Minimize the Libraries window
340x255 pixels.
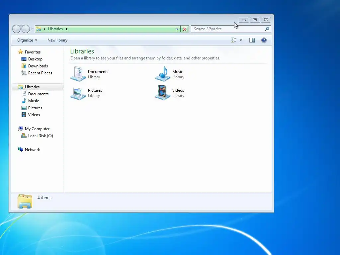[244, 20]
